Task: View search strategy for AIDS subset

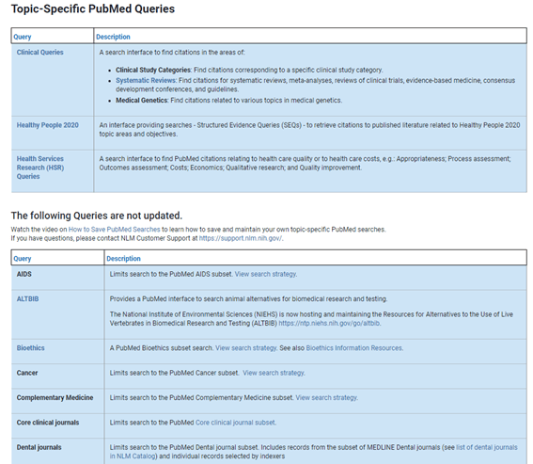Action: (x=265, y=274)
